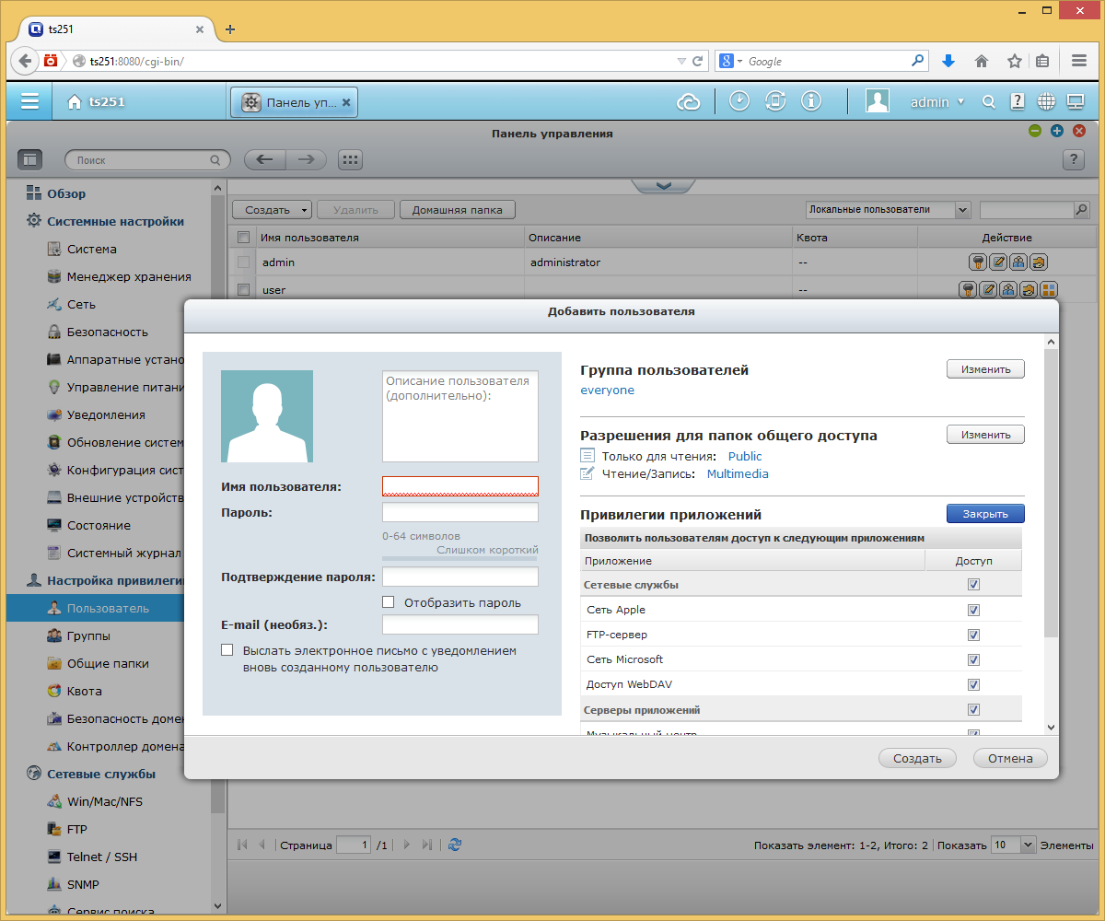Click Изменить for user group
This screenshot has width=1105, height=921.
coord(985,368)
